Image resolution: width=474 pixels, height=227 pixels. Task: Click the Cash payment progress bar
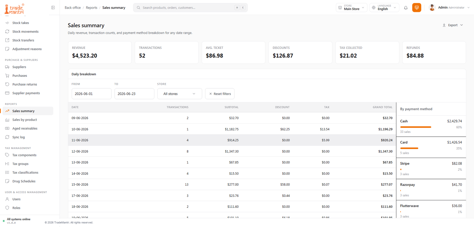click(416, 127)
